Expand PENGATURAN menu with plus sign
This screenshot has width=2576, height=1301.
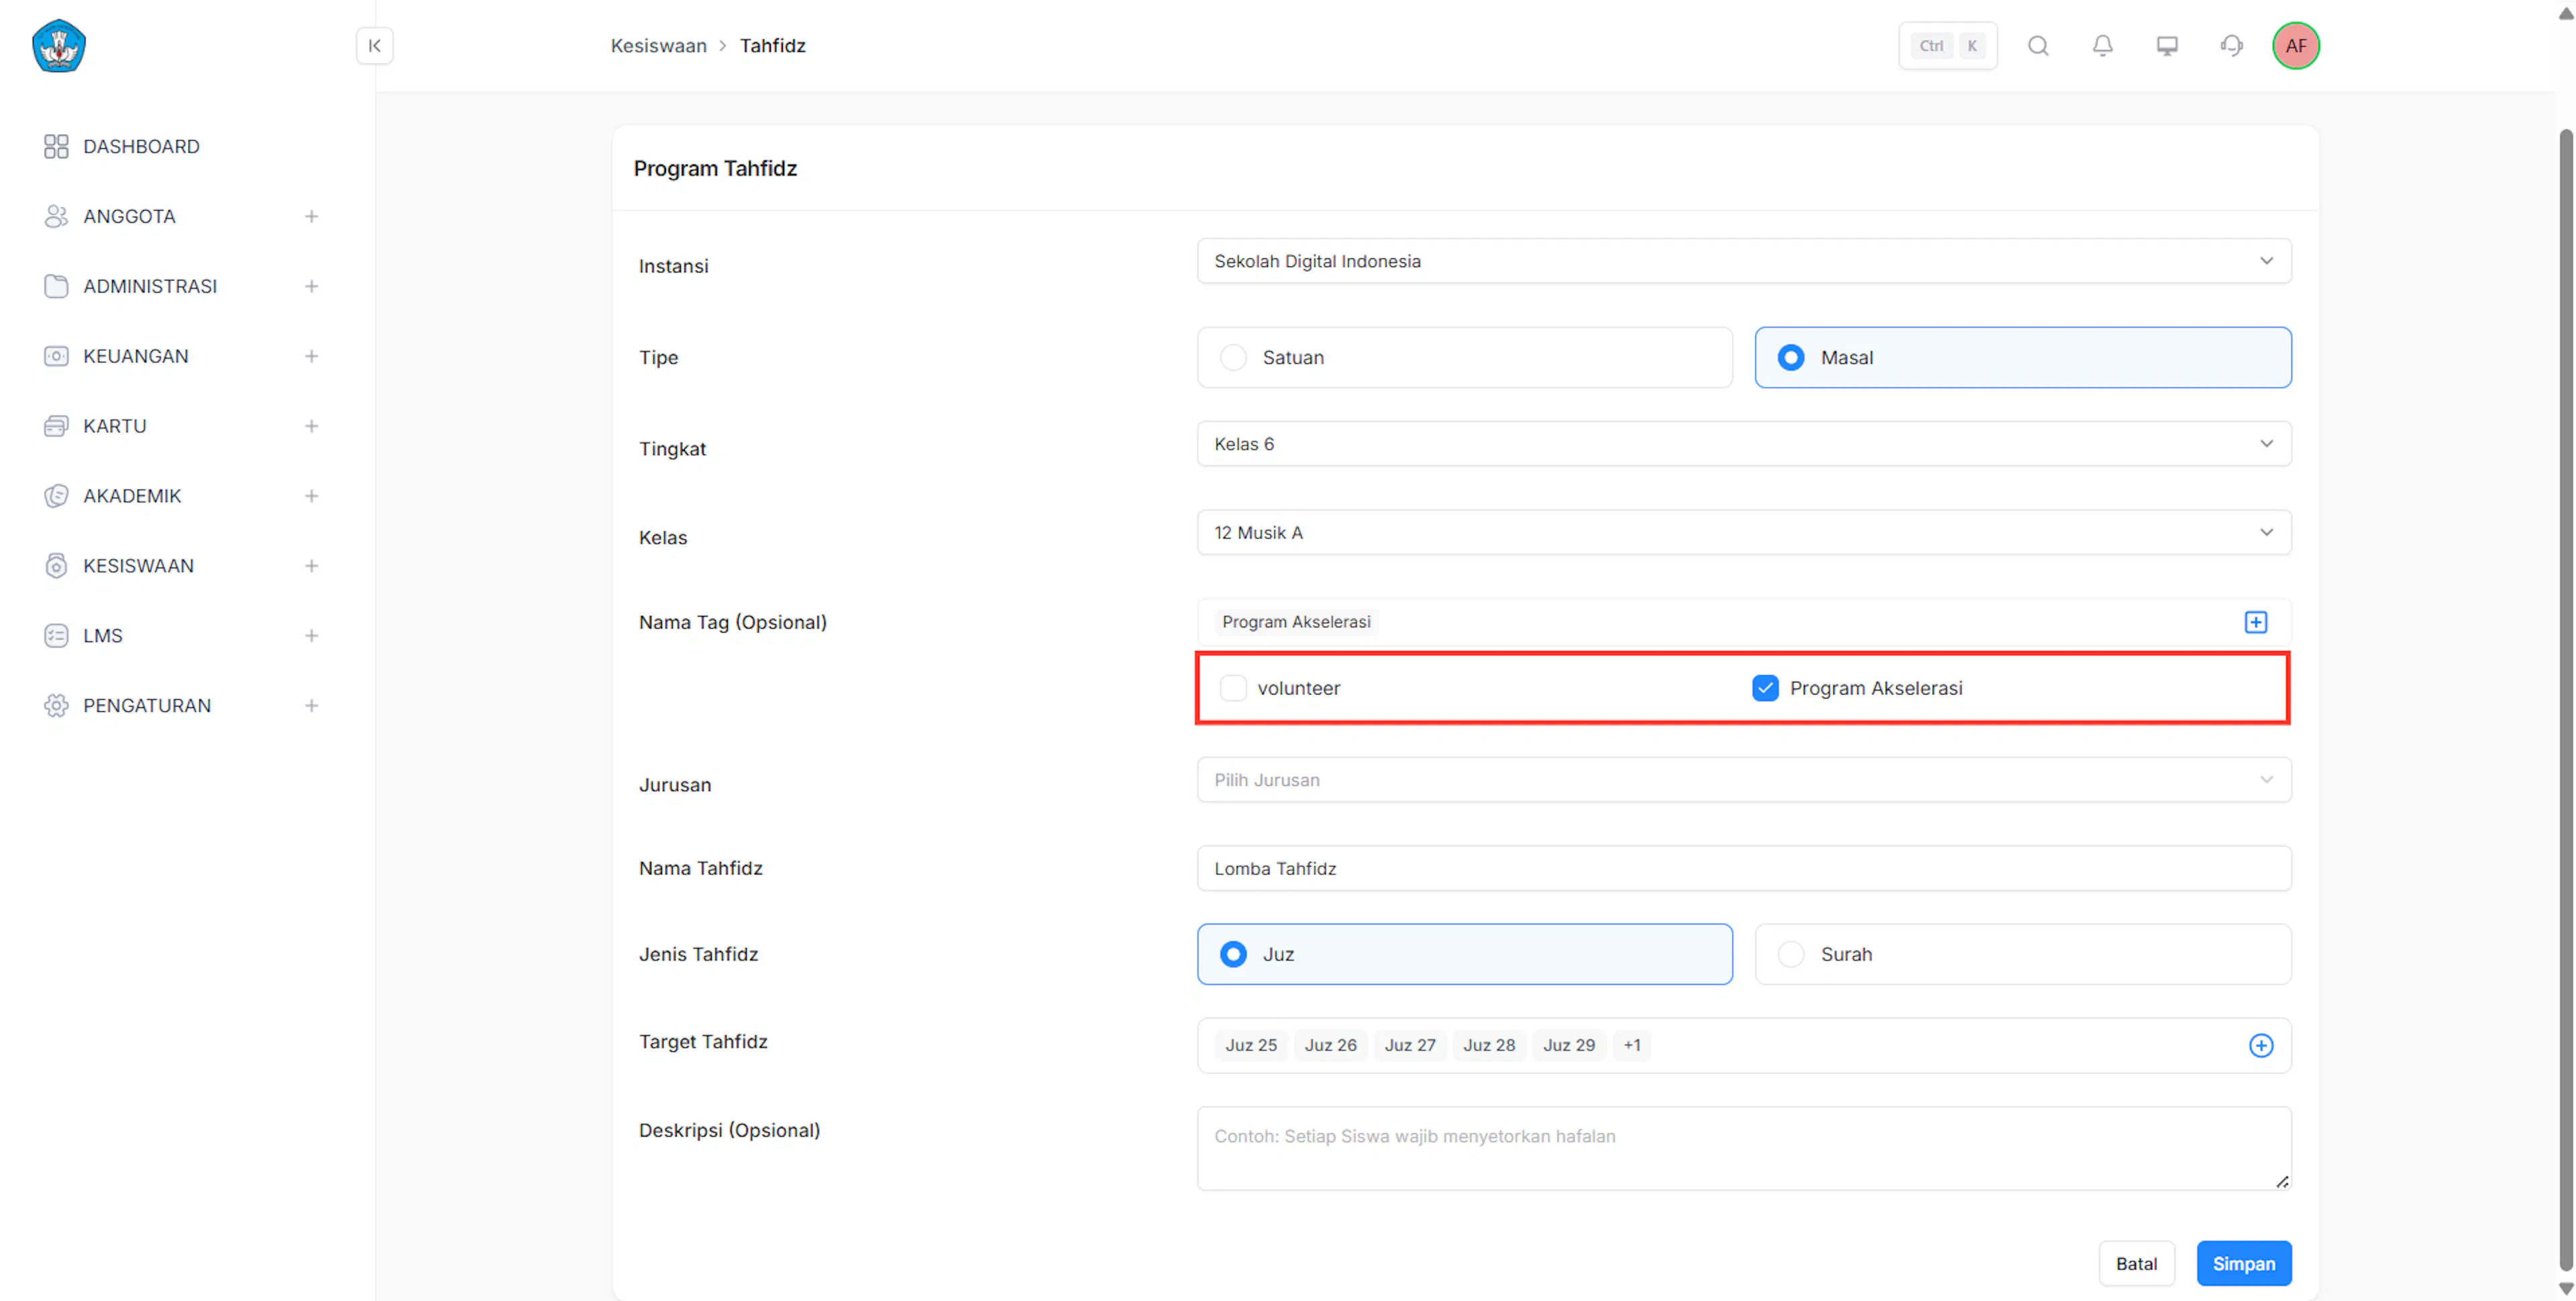pos(311,706)
